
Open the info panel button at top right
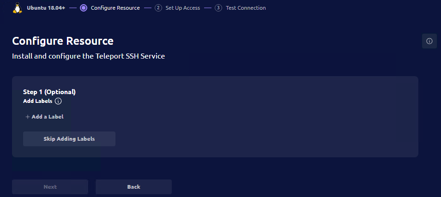(429, 41)
